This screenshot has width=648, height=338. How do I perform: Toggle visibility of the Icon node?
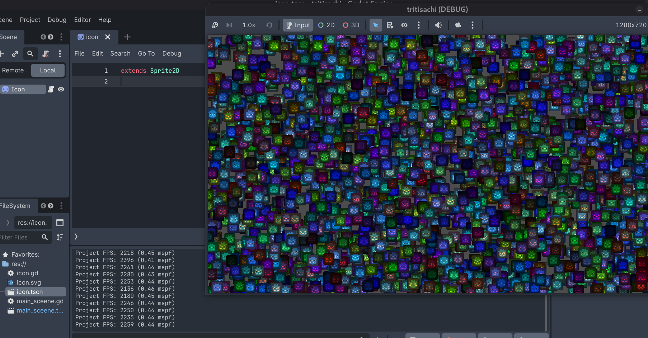[61, 89]
